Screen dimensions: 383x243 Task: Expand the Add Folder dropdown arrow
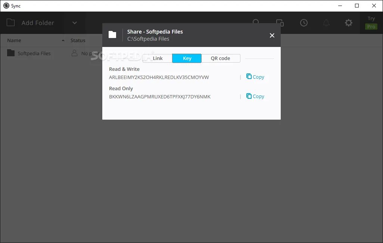click(75, 23)
